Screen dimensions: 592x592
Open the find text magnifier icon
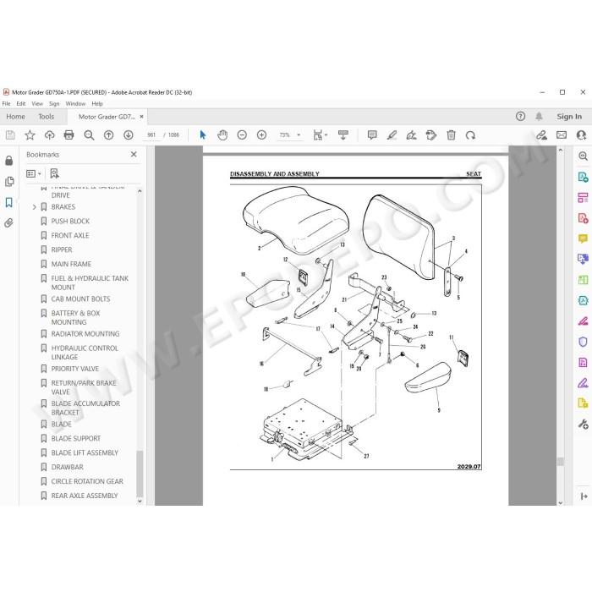click(x=89, y=135)
